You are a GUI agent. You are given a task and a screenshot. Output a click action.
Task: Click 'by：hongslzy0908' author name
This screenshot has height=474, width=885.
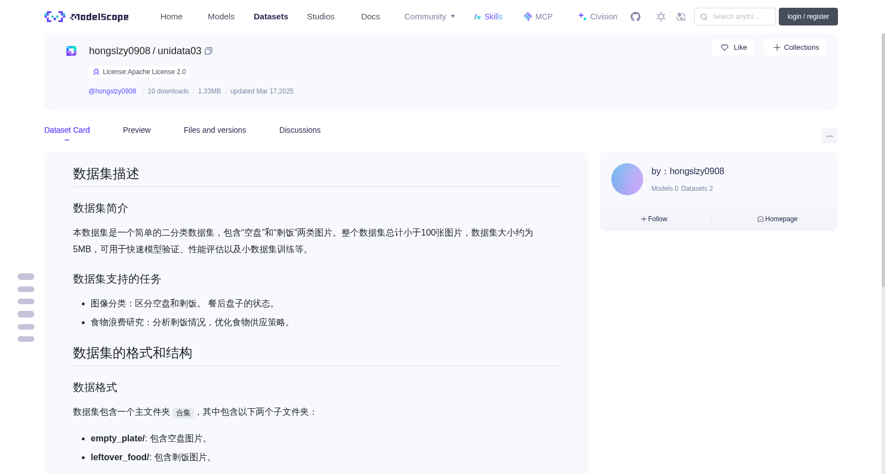pyautogui.click(x=688, y=171)
